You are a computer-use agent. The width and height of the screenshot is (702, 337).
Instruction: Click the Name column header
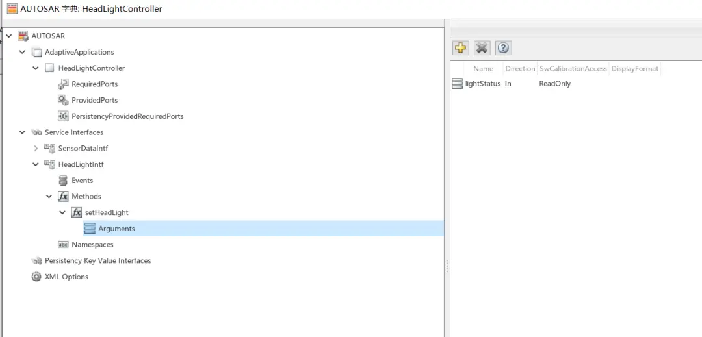coord(483,68)
